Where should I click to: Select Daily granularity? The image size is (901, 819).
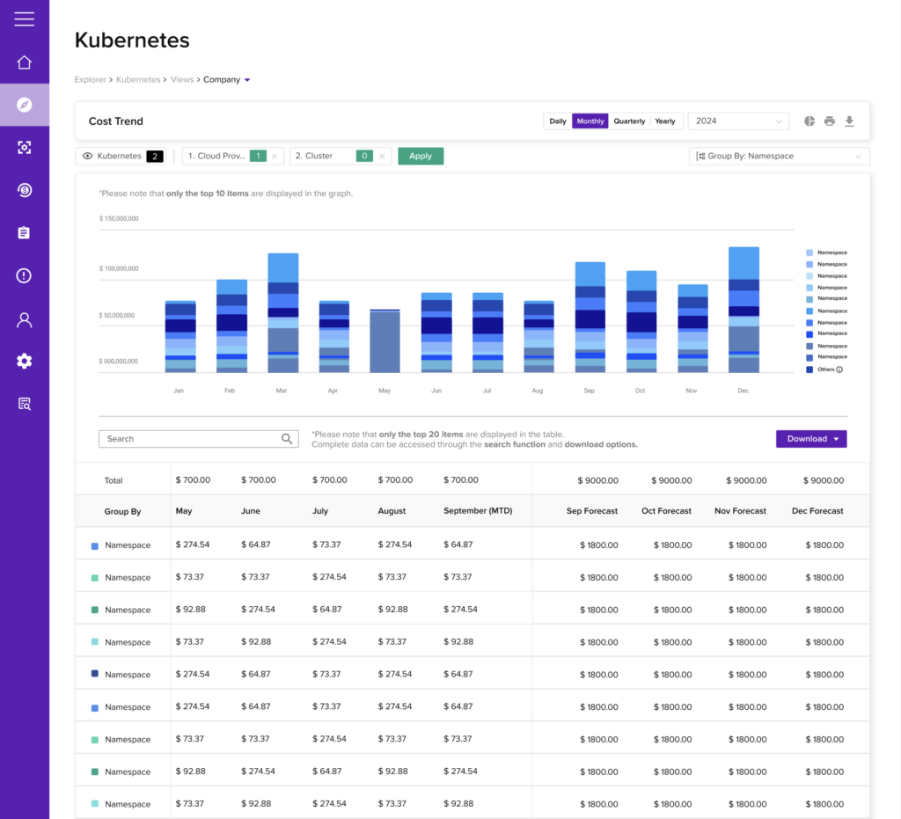point(557,121)
